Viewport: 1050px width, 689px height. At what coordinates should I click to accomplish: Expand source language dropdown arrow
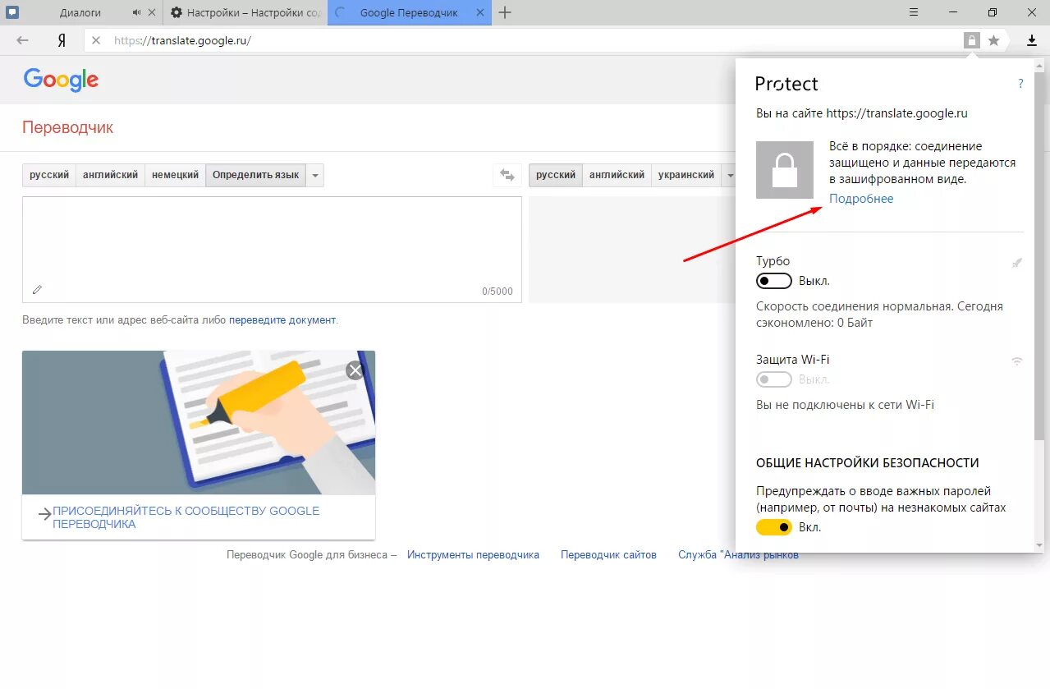[315, 176]
